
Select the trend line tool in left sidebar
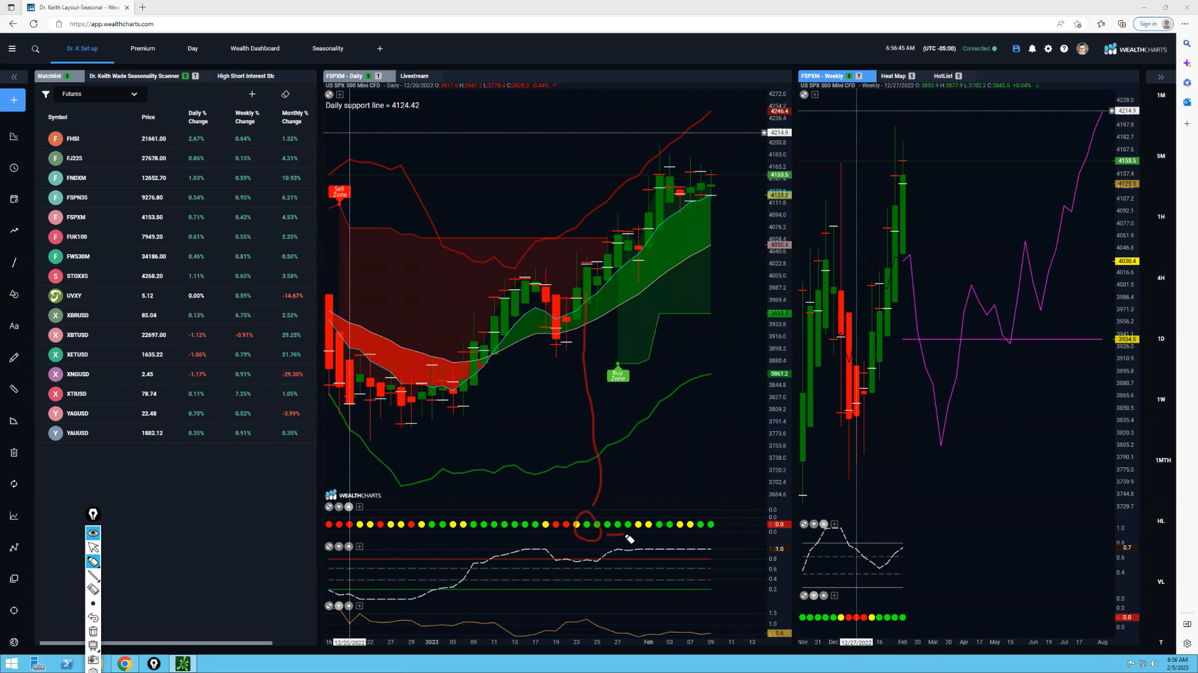14,262
